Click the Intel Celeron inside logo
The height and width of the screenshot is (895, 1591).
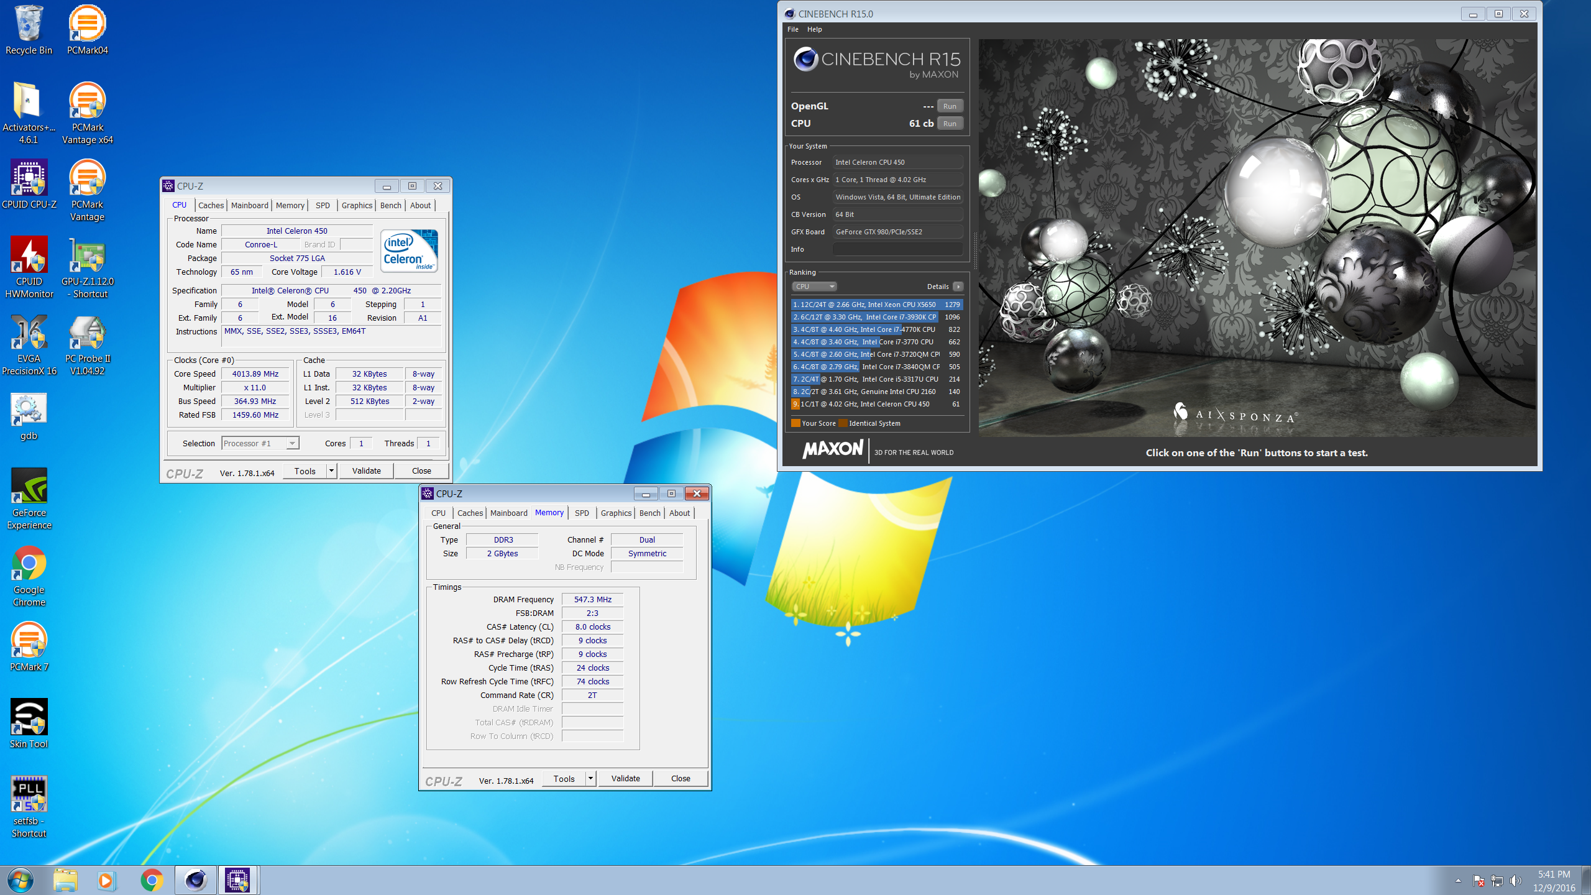click(x=409, y=250)
